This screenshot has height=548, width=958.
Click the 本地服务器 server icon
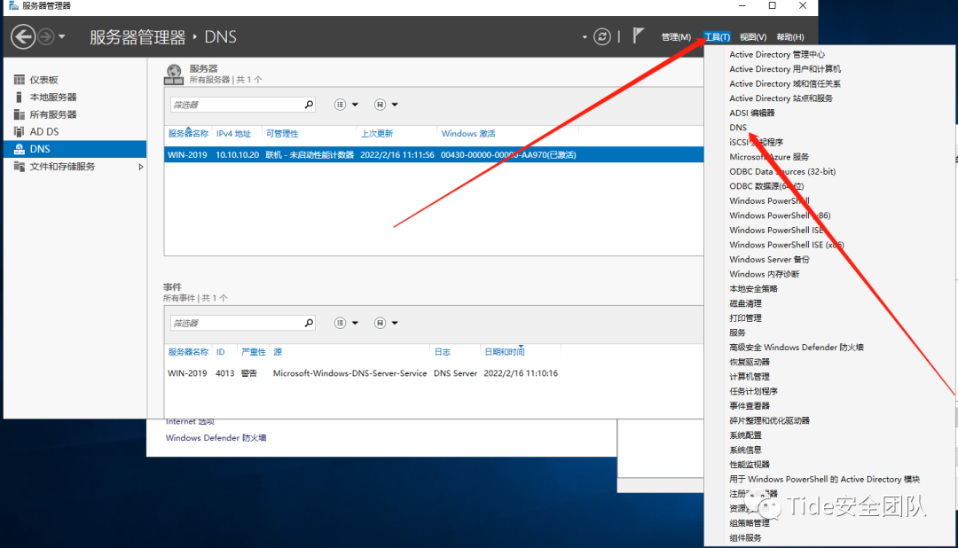(19, 98)
